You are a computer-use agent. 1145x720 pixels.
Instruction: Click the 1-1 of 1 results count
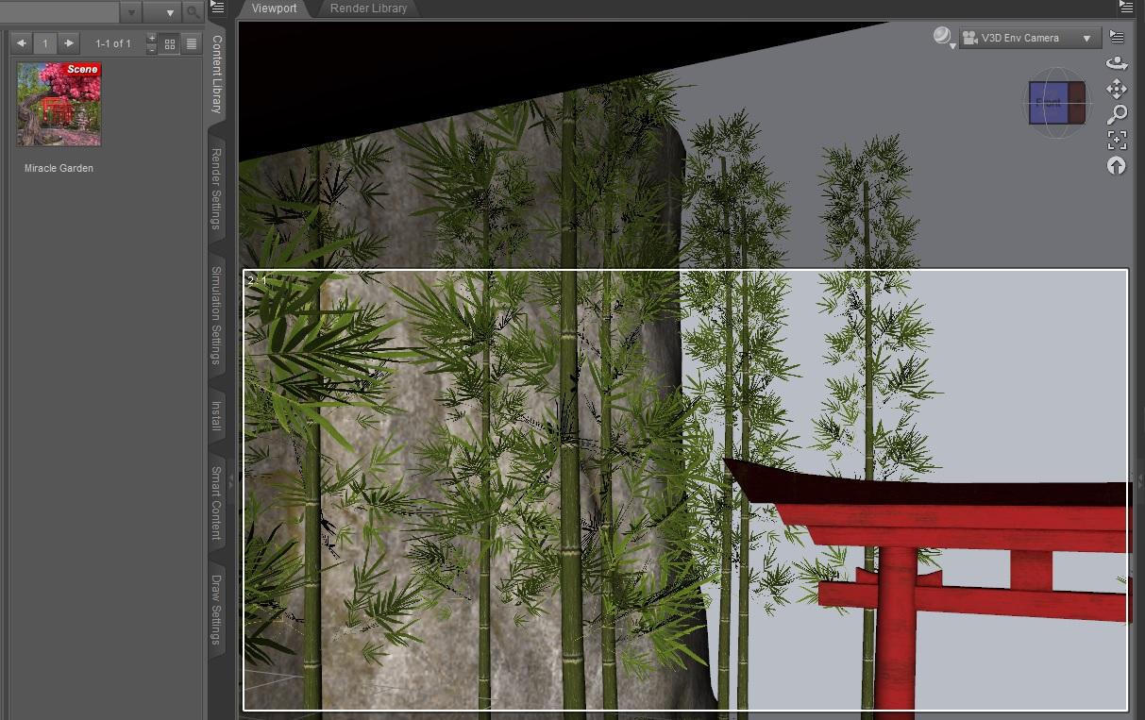[x=113, y=43]
